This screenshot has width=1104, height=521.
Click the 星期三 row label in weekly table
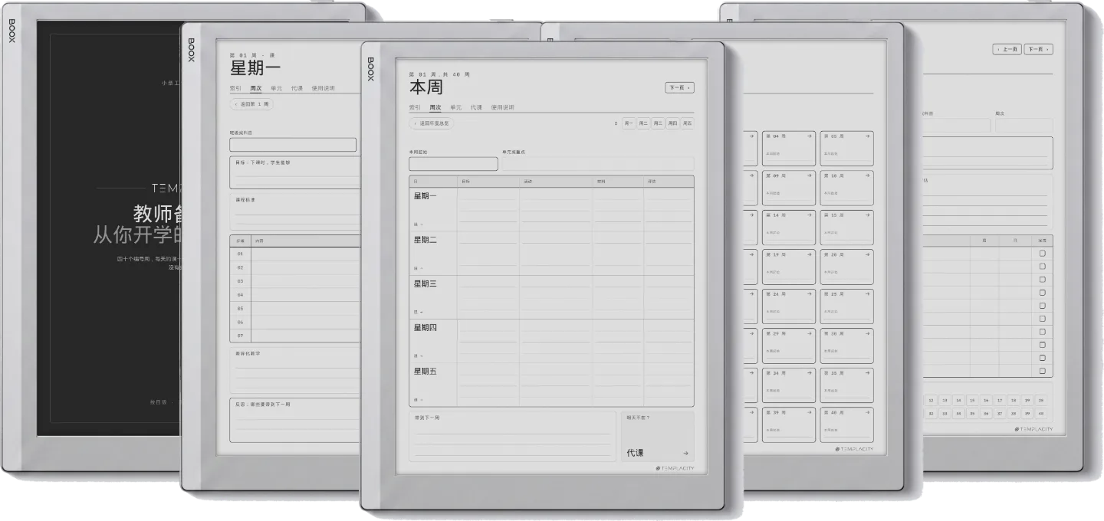(425, 283)
